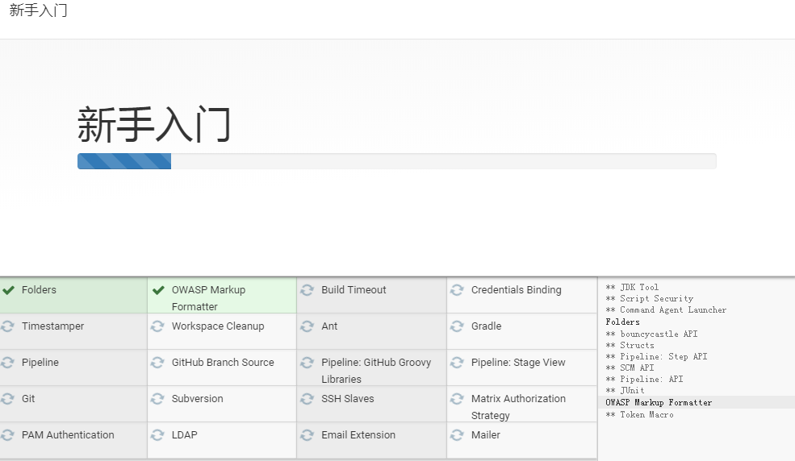
Task: Click the pending sync icon for Credentials Binding
Action: (457, 290)
